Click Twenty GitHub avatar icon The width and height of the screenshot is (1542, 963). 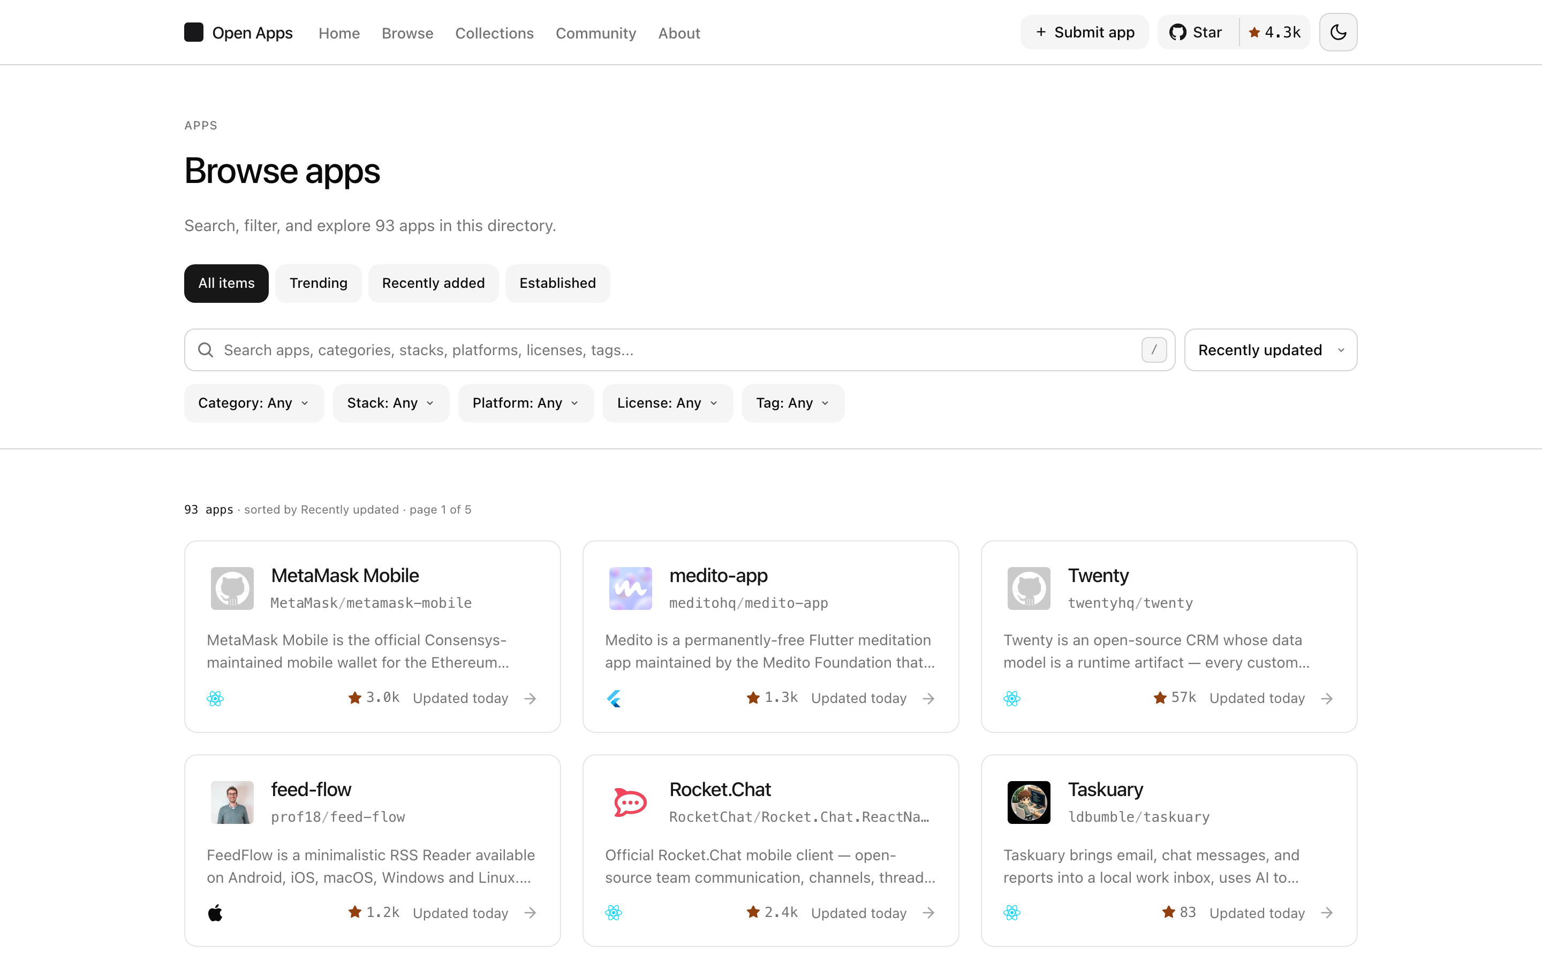pyautogui.click(x=1029, y=588)
